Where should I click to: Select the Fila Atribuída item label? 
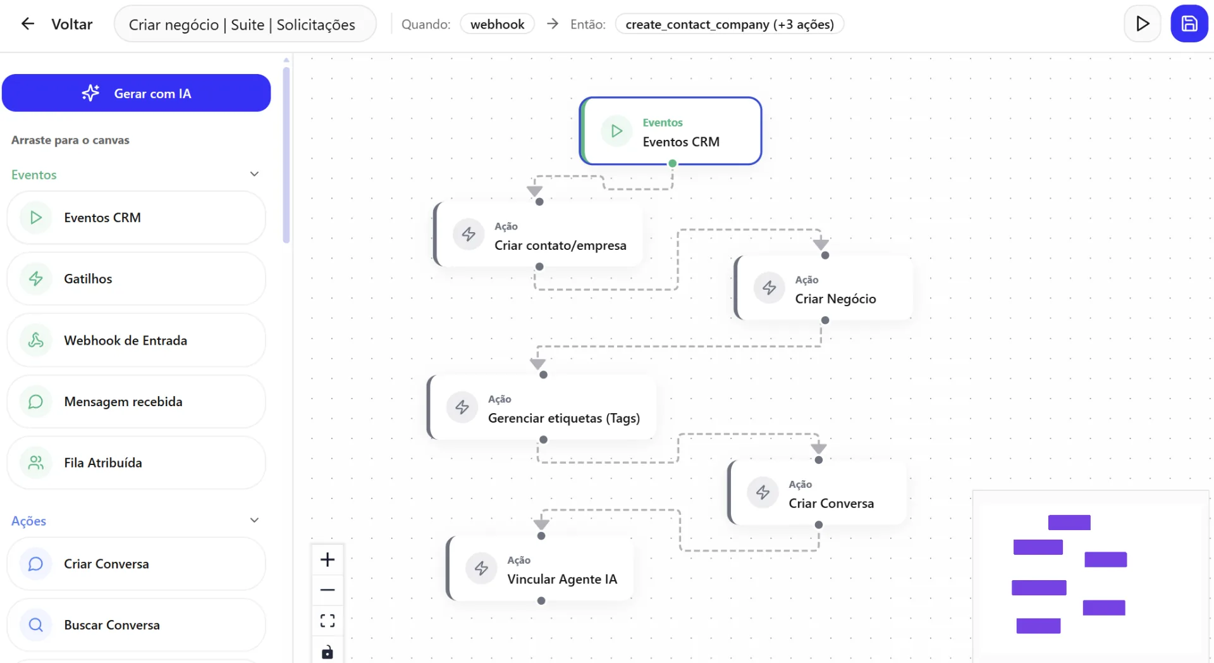coord(103,462)
